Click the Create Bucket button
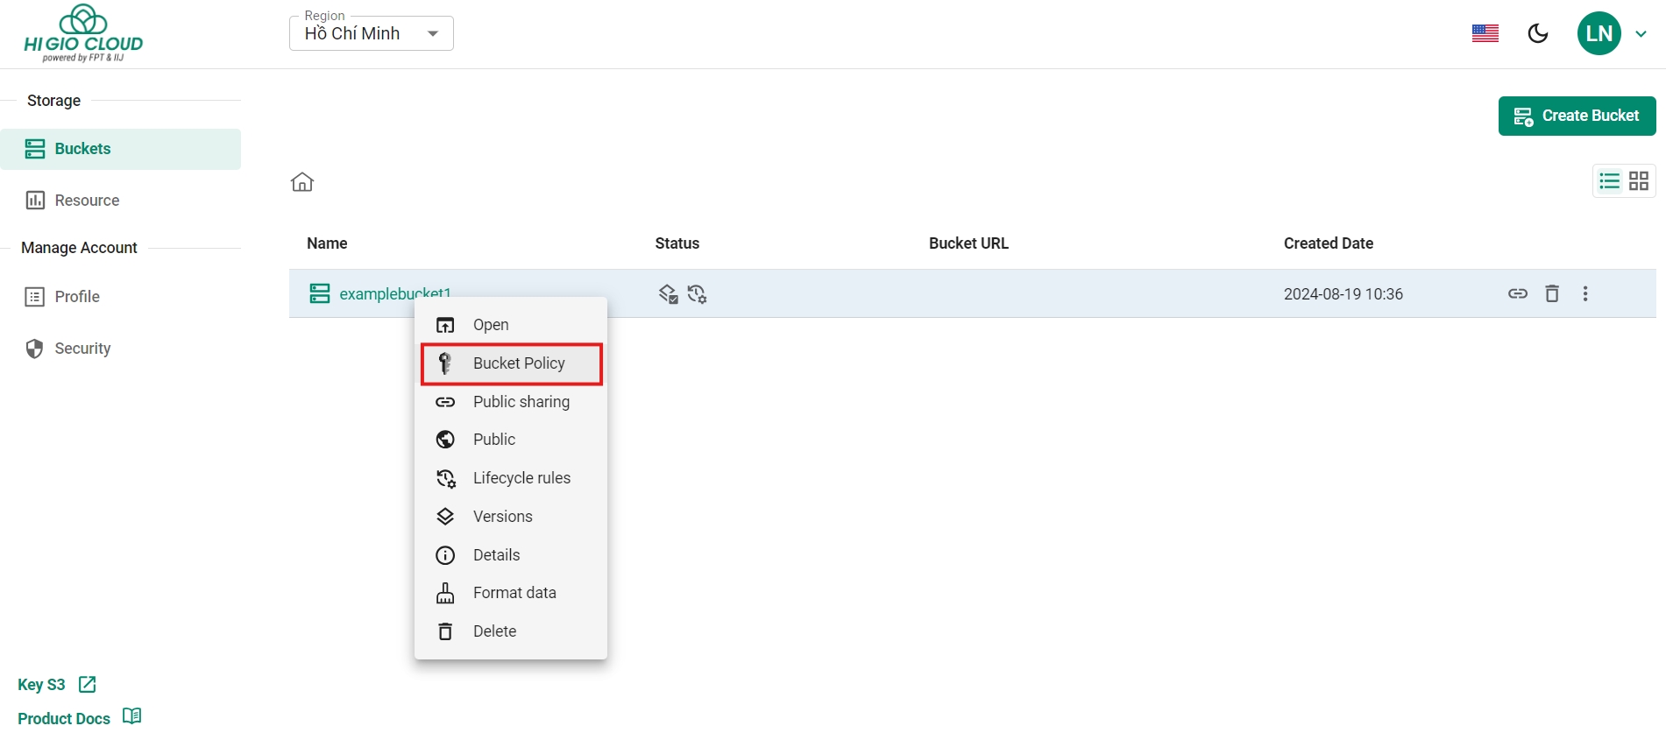1666x733 pixels. click(x=1577, y=116)
